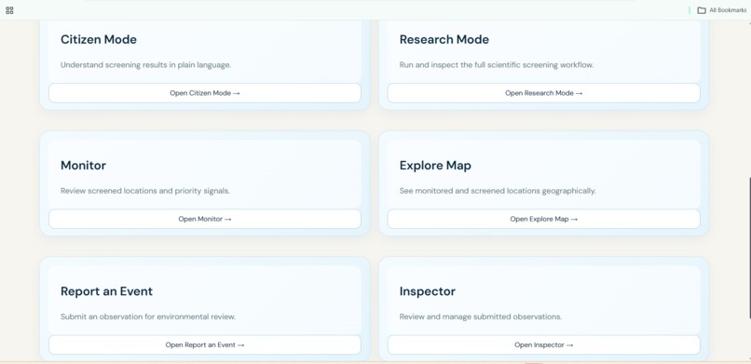Click the Open Report an Event button
Screen dimensions: 751x364
(x=204, y=344)
